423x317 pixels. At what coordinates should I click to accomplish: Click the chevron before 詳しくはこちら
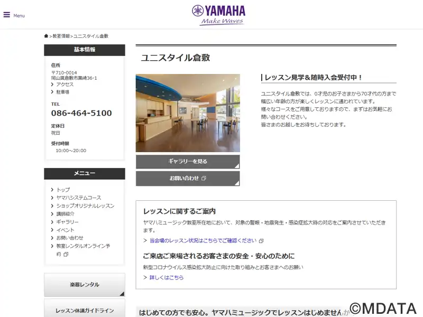[x=145, y=277]
